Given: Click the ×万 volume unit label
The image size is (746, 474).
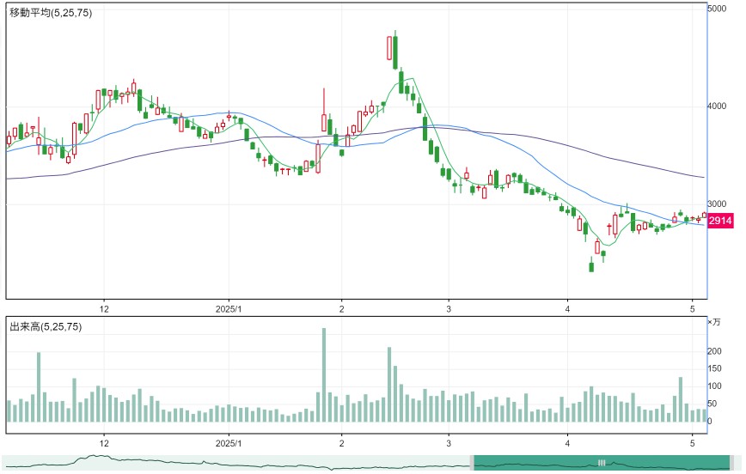Looking at the screenshot, I should pyautogui.click(x=714, y=322).
